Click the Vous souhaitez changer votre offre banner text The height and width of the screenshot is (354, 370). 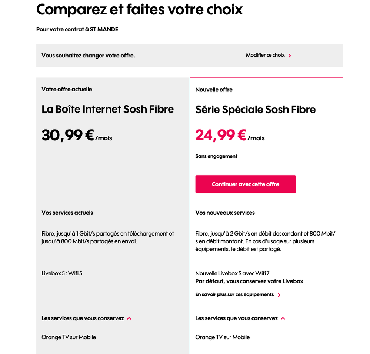(88, 56)
